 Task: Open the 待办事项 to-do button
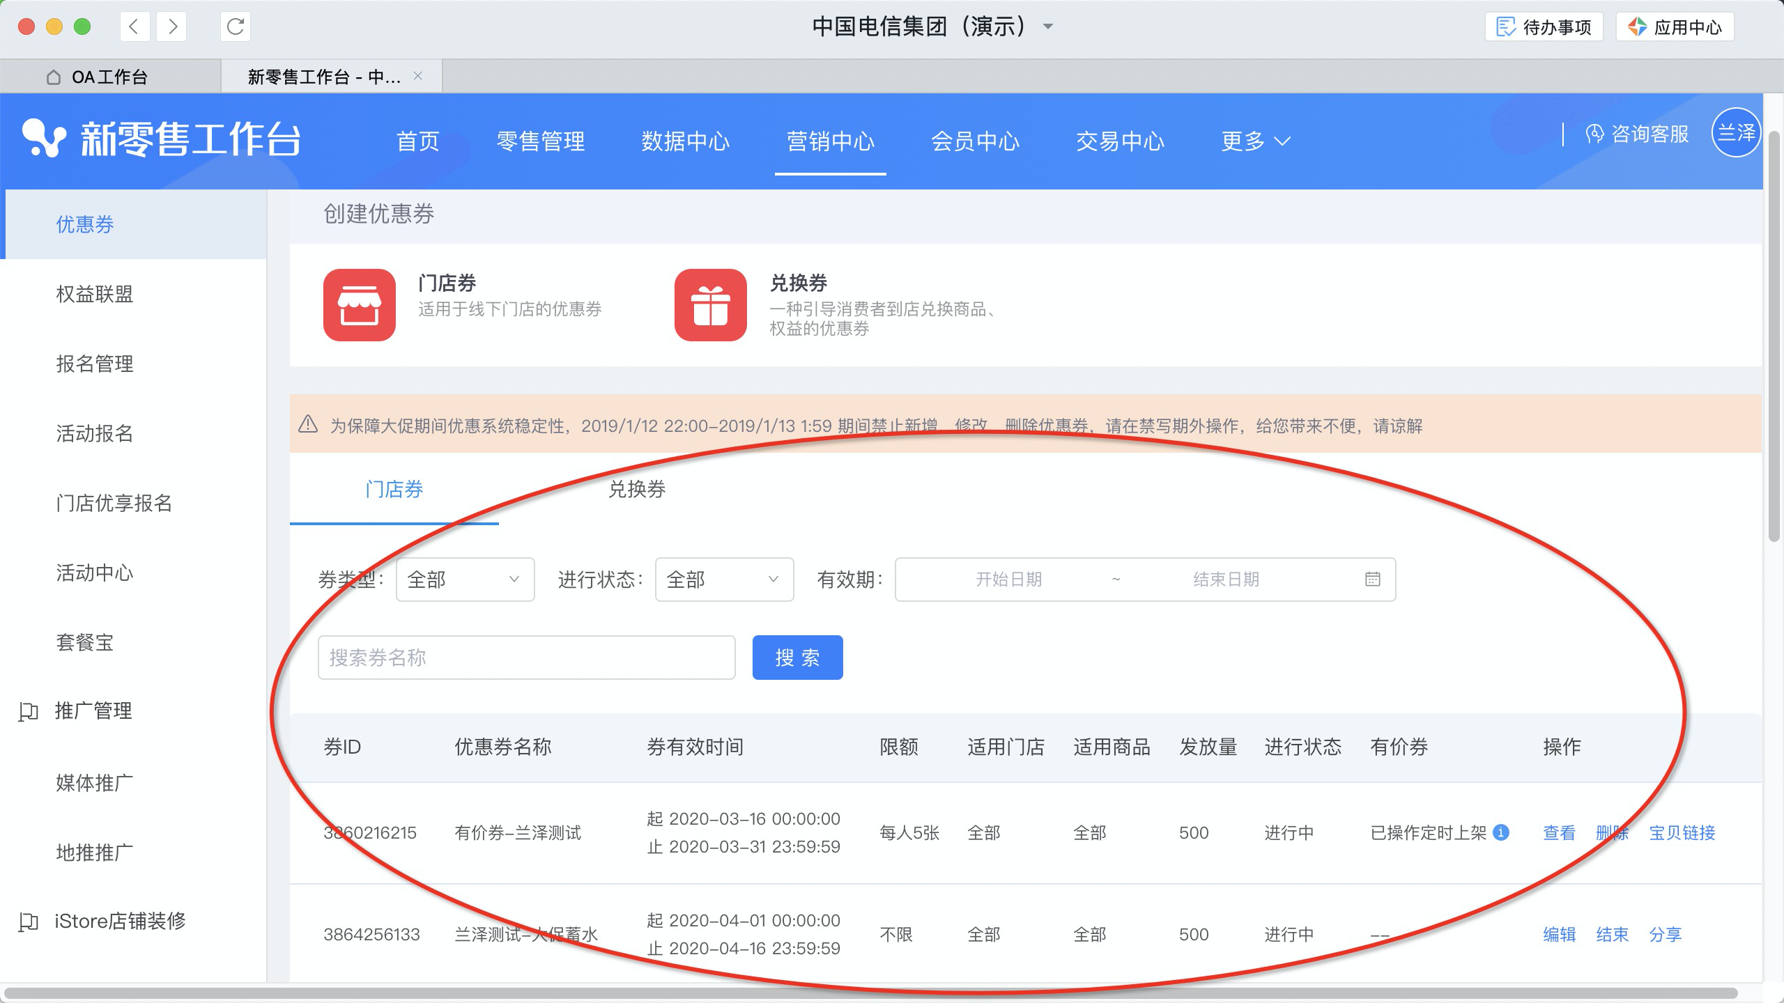(x=1544, y=27)
